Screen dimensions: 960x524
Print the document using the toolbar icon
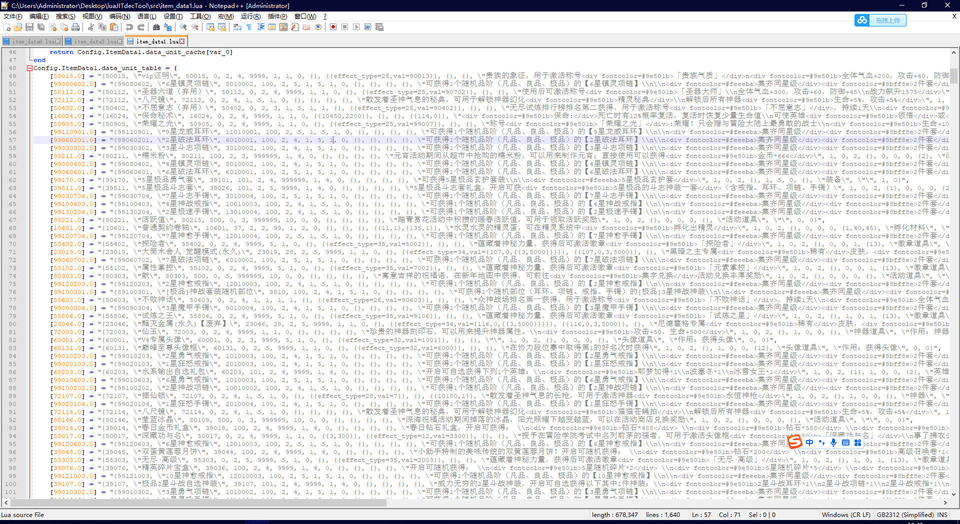pyautogui.click(x=75, y=27)
